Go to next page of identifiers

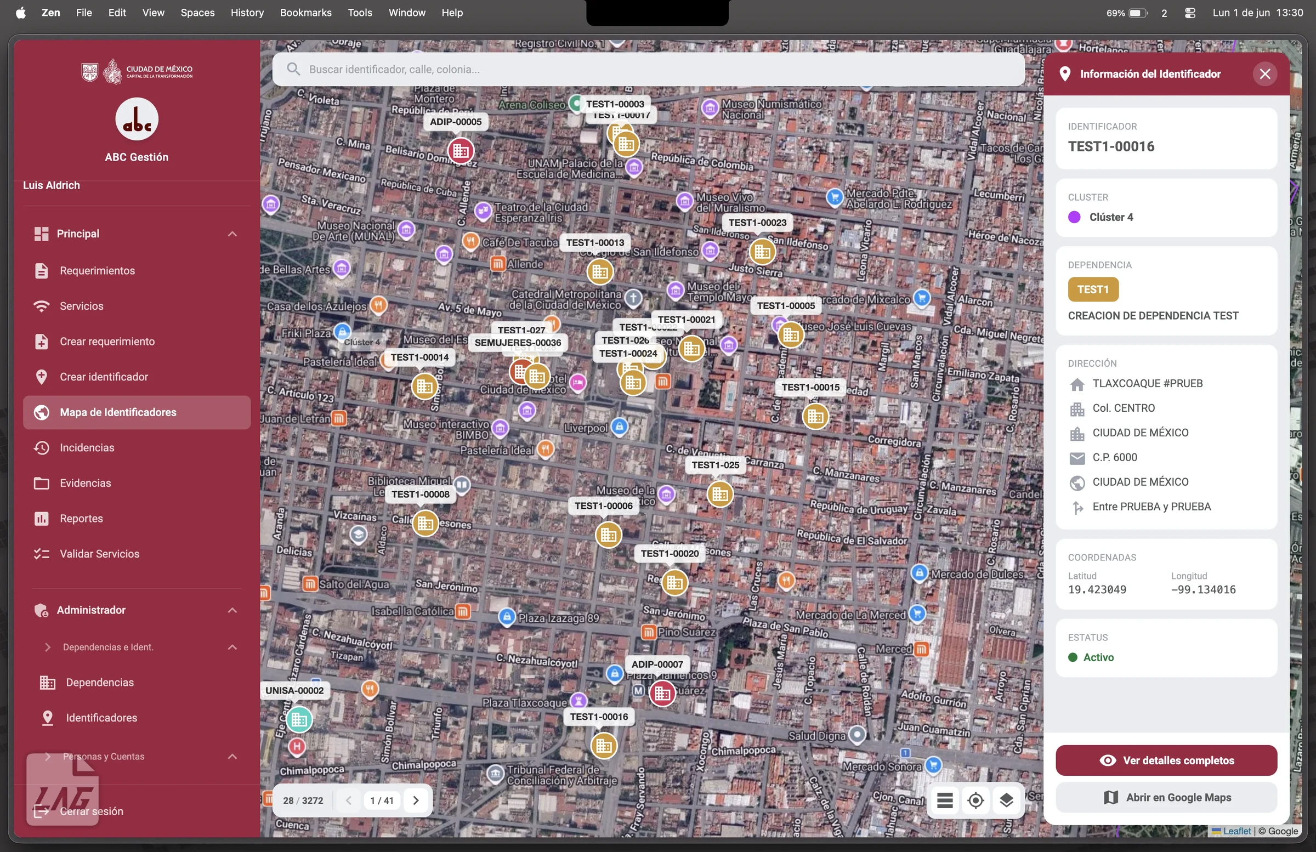tap(416, 800)
